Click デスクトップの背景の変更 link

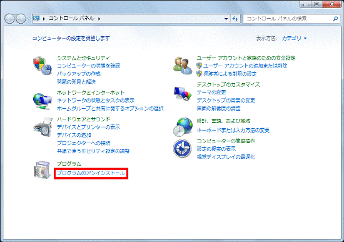point(226,100)
